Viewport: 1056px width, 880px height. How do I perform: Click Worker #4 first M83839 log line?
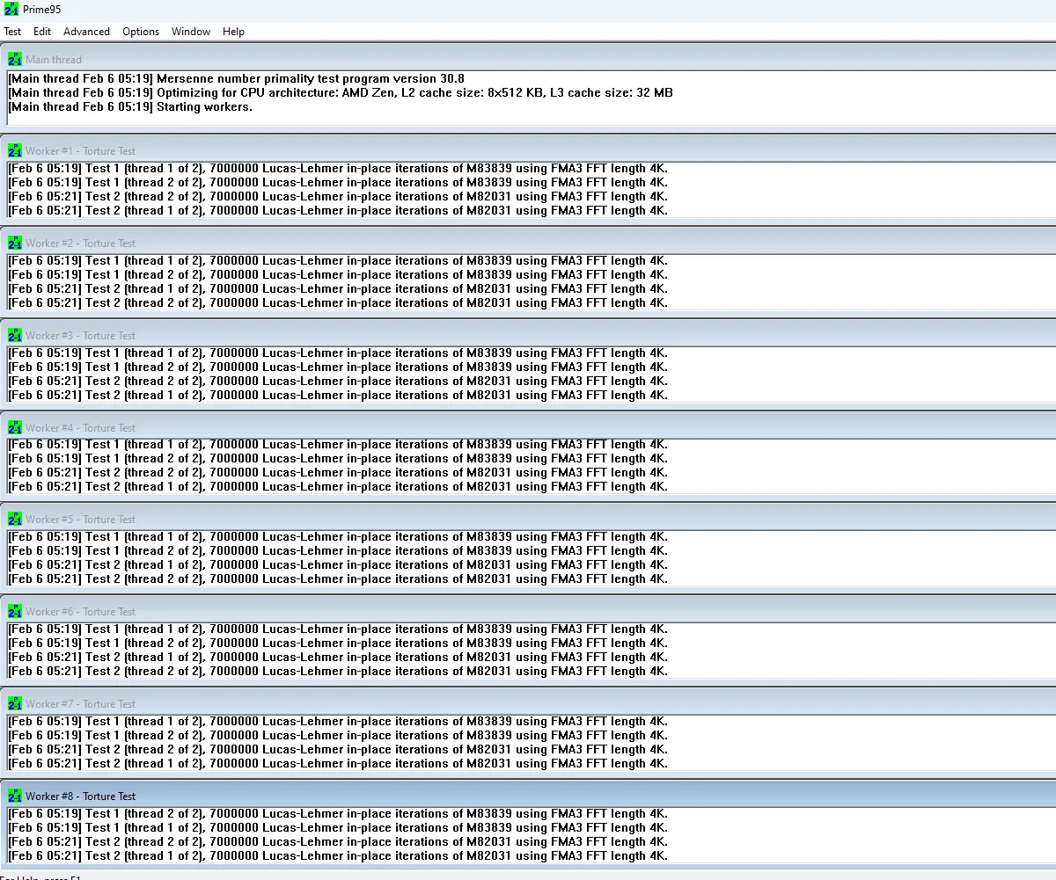point(337,444)
